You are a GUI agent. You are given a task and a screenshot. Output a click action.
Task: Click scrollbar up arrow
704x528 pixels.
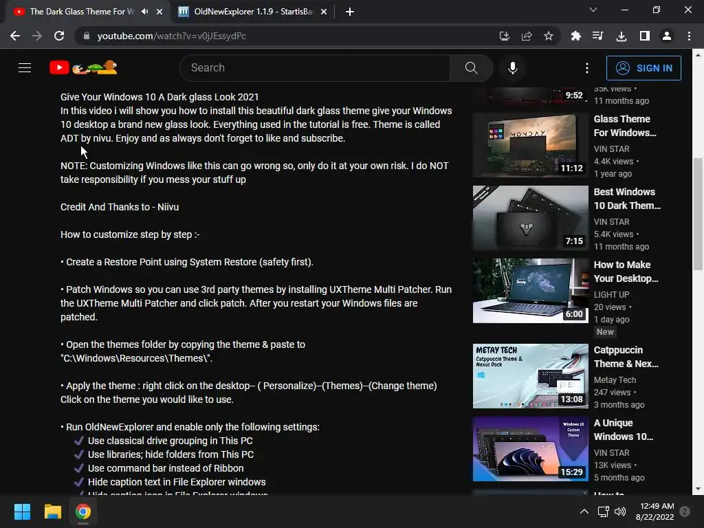click(x=698, y=55)
